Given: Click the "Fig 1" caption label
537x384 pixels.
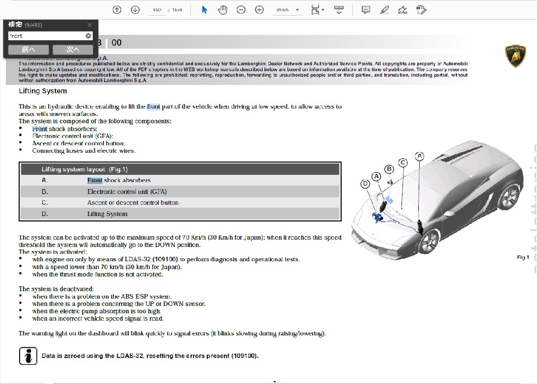Looking at the screenshot, I should coord(523,257).
